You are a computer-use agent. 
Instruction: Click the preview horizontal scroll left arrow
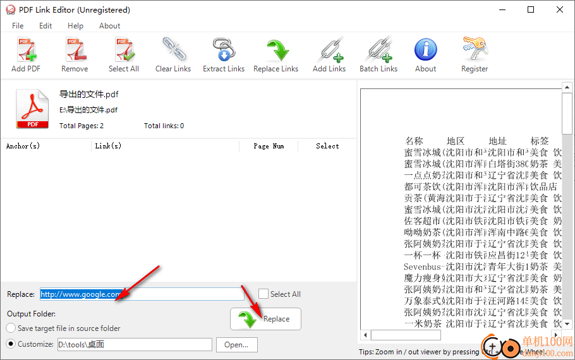click(365, 335)
